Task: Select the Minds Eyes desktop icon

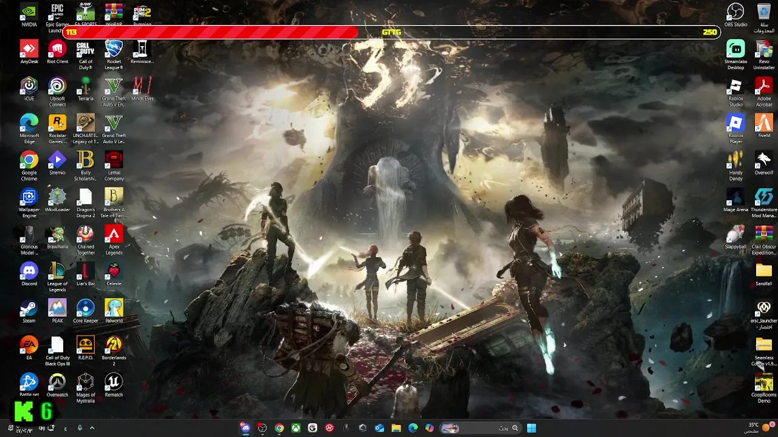Action: (x=142, y=89)
